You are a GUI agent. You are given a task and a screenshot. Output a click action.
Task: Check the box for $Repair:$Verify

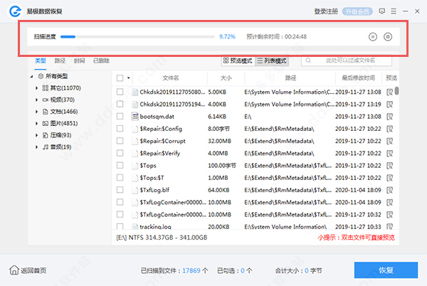(120, 153)
